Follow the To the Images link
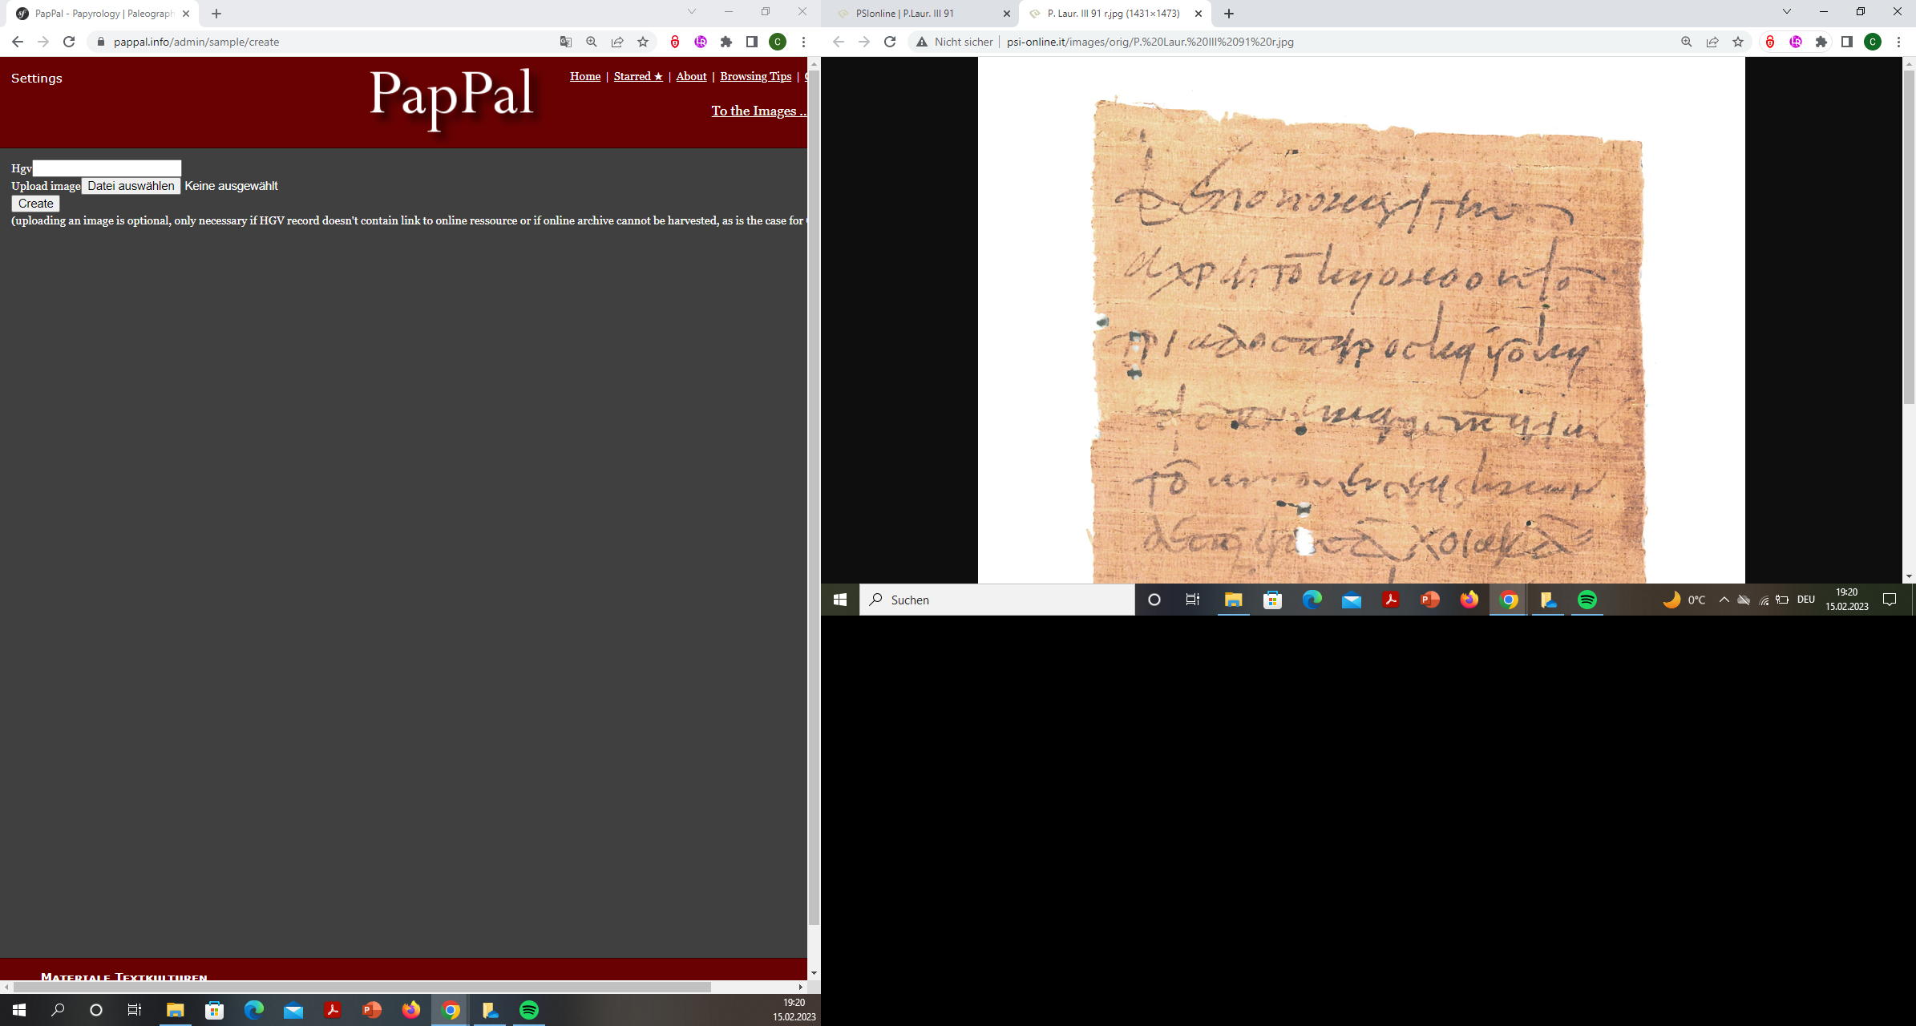Image resolution: width=1916 pixels, height=1026 pixels. point(758,111)
